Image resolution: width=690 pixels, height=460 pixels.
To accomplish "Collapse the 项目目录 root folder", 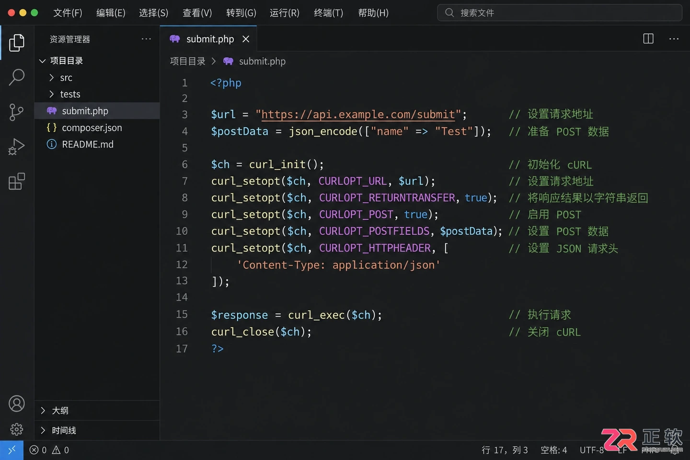I will coord(42,61).
